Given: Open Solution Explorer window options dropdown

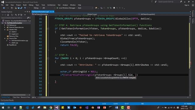Looking at the screenshot, I should (x=25, y=12).
